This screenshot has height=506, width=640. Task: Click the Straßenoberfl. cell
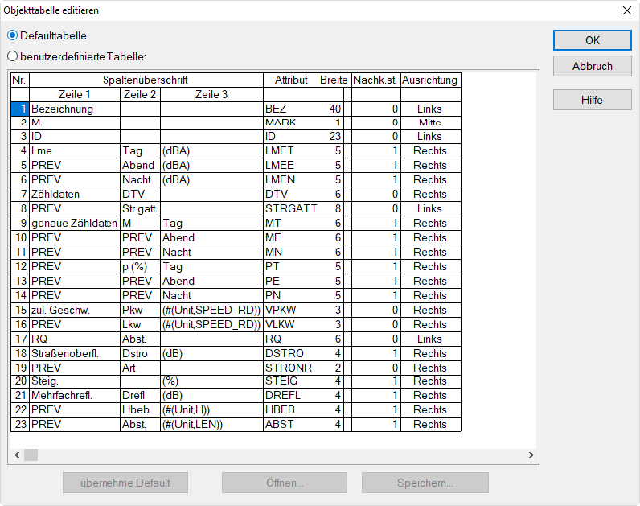pyautogui.click(x=75, y=354)
